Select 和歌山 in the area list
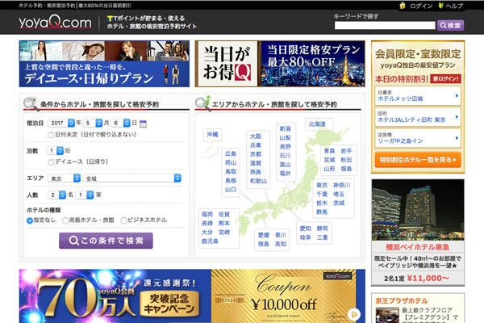The image size is (484, 323). (x=258, y=181)
